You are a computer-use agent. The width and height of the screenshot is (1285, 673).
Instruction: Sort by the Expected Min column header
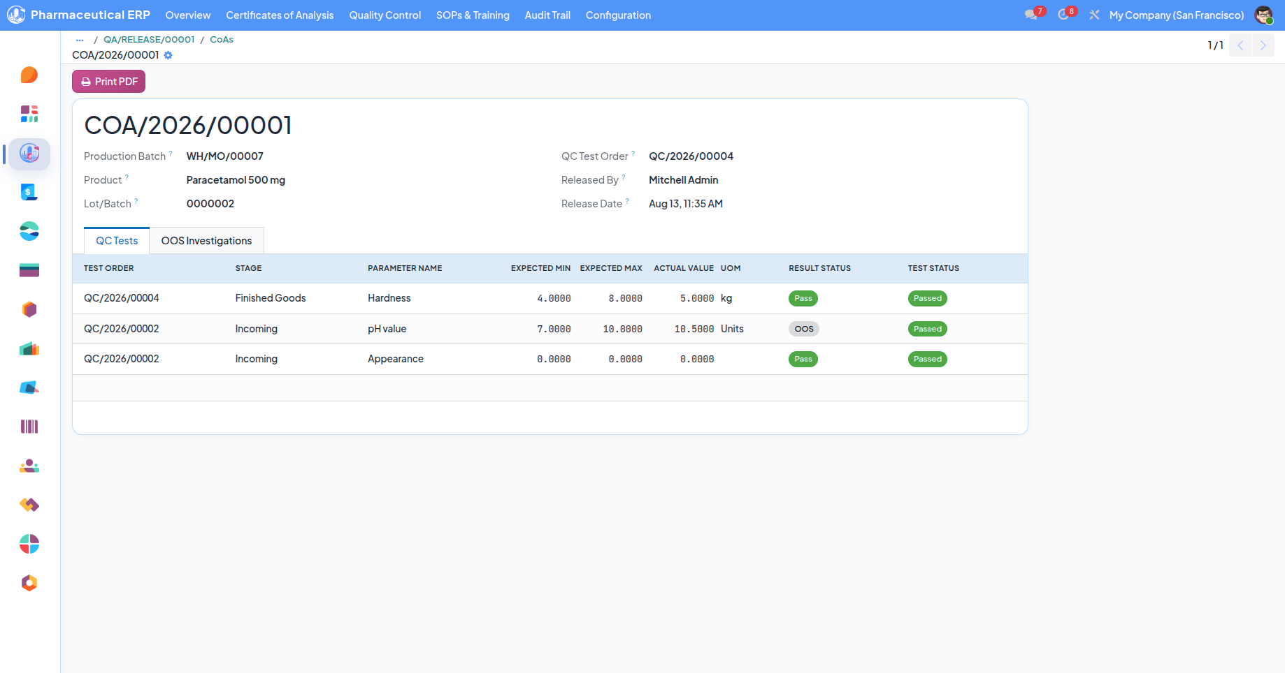pos(540,268)
